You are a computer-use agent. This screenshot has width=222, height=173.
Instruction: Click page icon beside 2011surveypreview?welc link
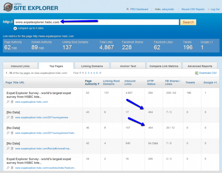12,133
